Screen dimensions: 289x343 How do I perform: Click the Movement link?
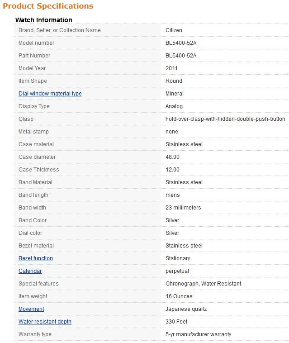click(x=31, y=309)
